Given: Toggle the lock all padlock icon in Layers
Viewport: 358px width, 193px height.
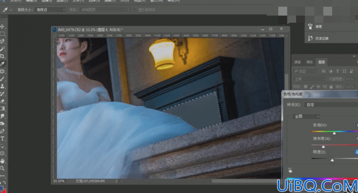Looking at the screenshot, I should click(331, 87).
